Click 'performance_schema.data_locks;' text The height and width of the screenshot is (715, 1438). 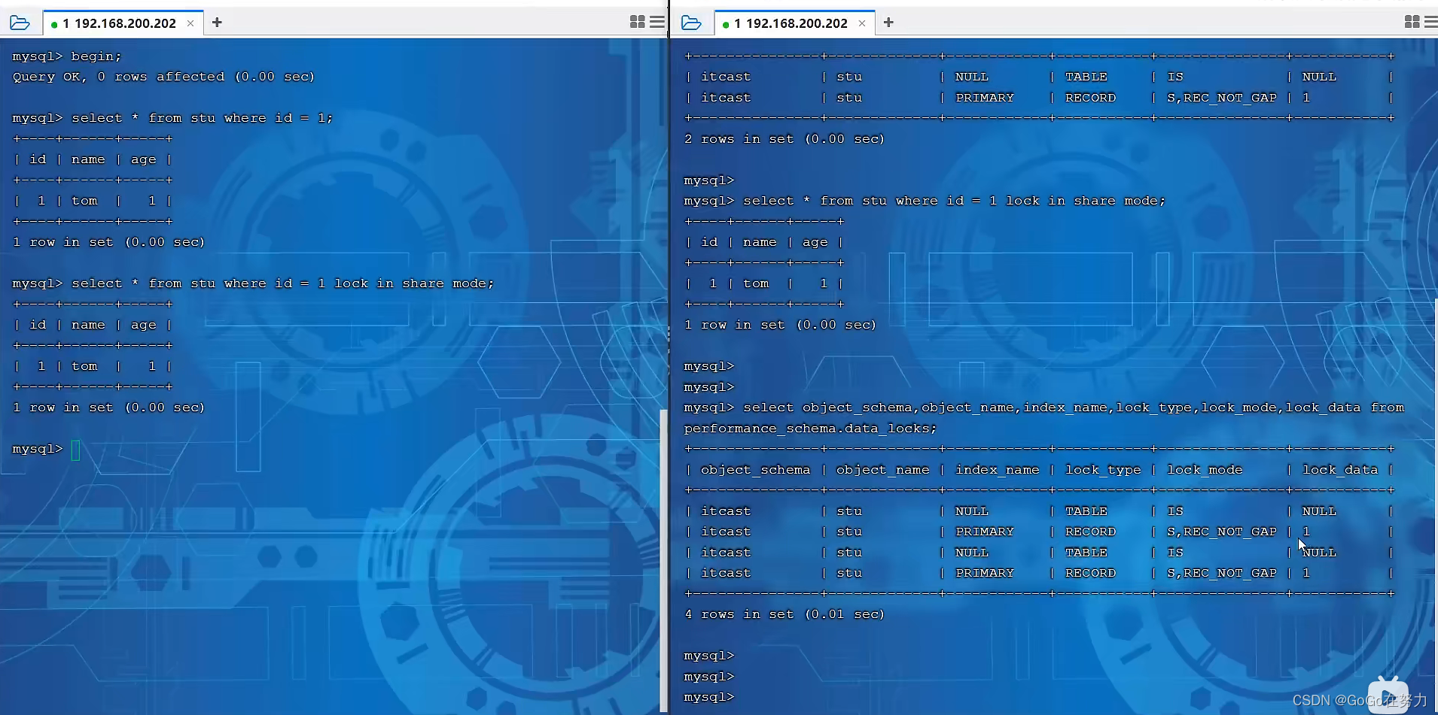click(810, 429)
